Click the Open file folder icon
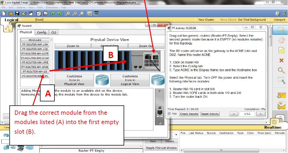 tap(10, 13)
